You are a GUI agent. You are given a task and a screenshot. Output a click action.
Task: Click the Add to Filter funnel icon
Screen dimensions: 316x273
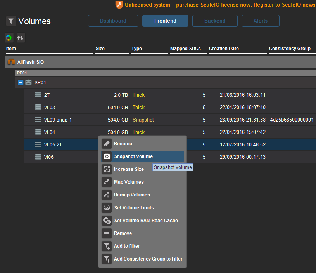[107, 246]
